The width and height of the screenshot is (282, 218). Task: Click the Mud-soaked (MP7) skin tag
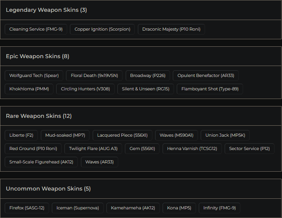65,135
